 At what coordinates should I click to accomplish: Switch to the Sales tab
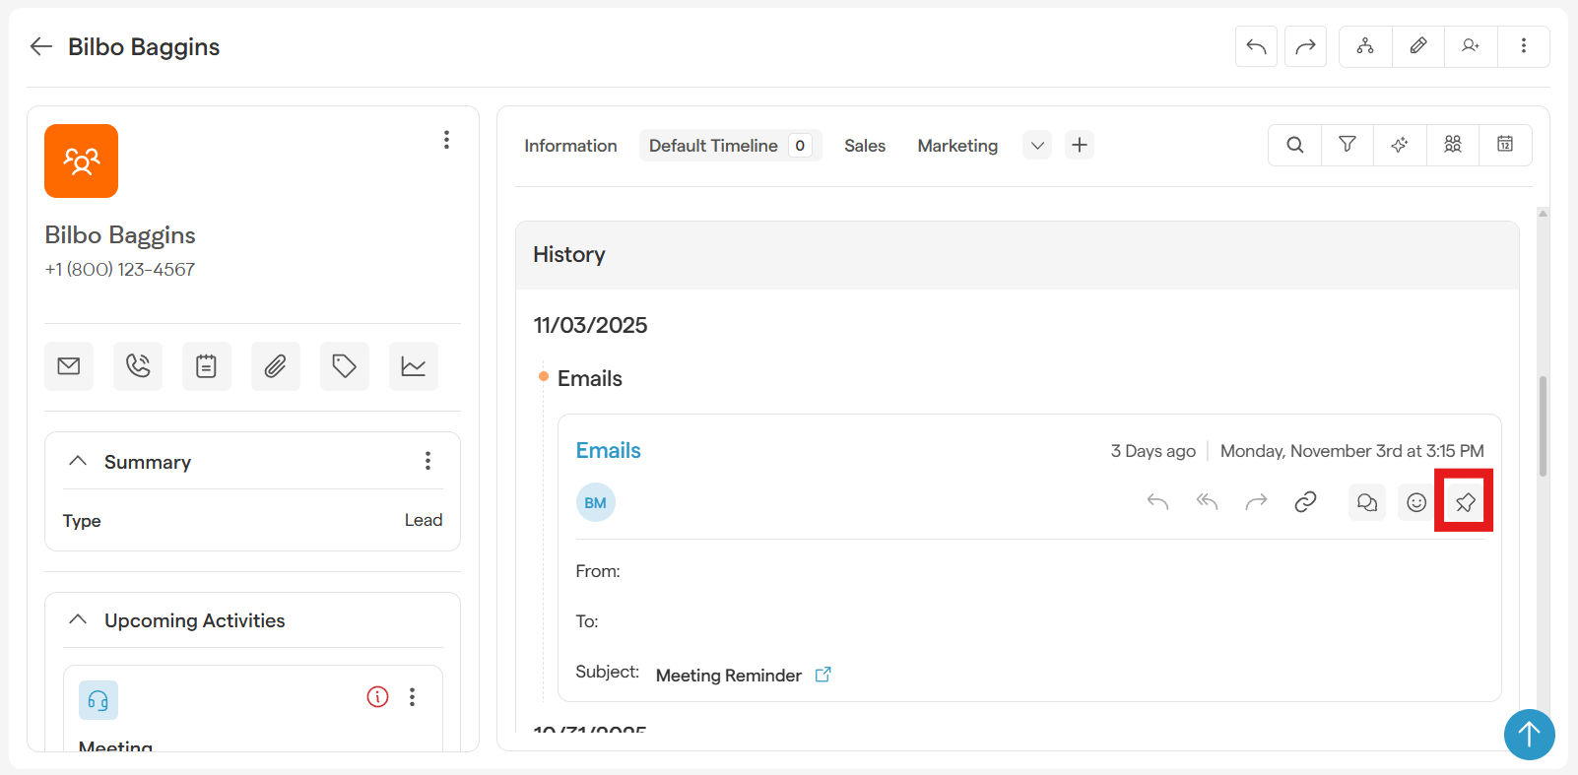coord(864,146)
